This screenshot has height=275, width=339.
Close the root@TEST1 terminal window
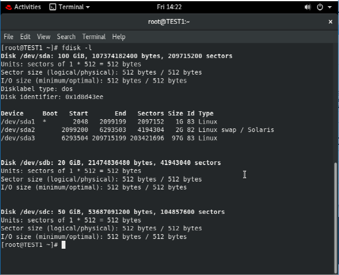[x=330, y=22]
